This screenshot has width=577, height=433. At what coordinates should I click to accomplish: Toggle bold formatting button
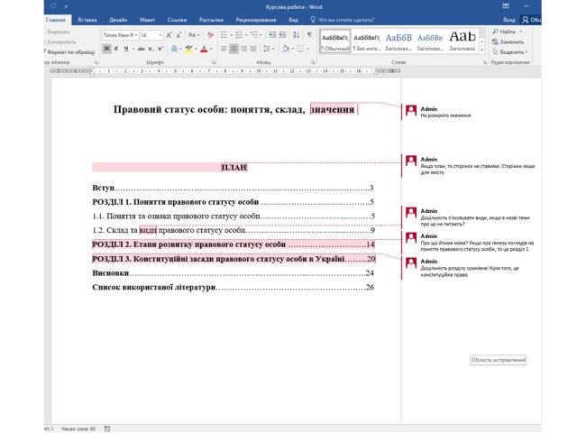tap(106, 49)
